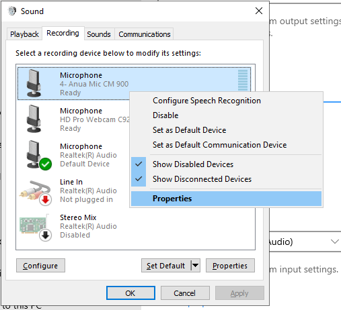Click the Realtek default microphone icon
This screenshot has width=341, height=310.
[39, 155]
